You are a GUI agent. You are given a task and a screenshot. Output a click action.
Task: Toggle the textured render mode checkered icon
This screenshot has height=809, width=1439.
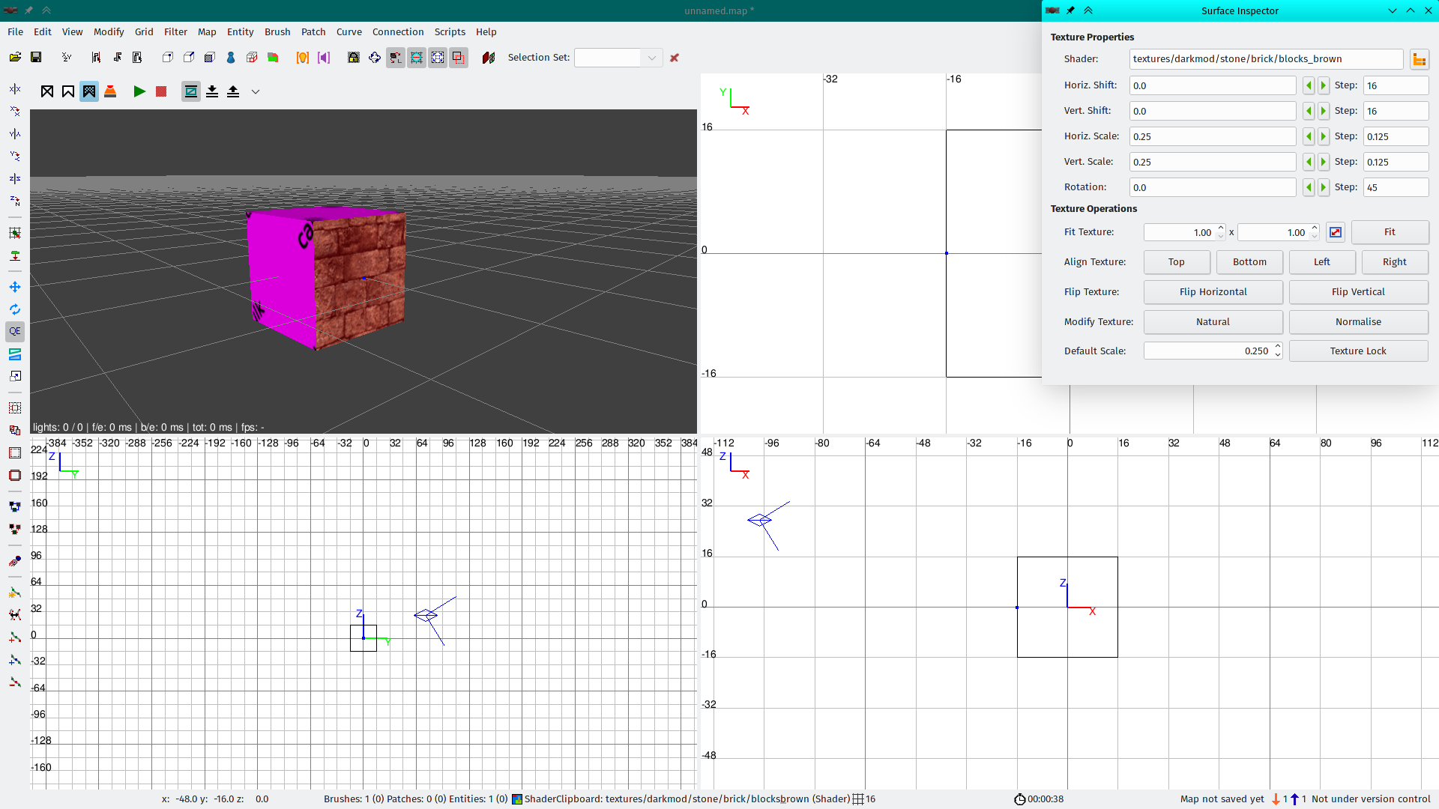(x=89, y=91)
